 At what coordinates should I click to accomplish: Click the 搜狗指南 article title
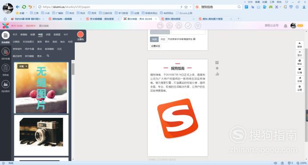tap(178, 68)
